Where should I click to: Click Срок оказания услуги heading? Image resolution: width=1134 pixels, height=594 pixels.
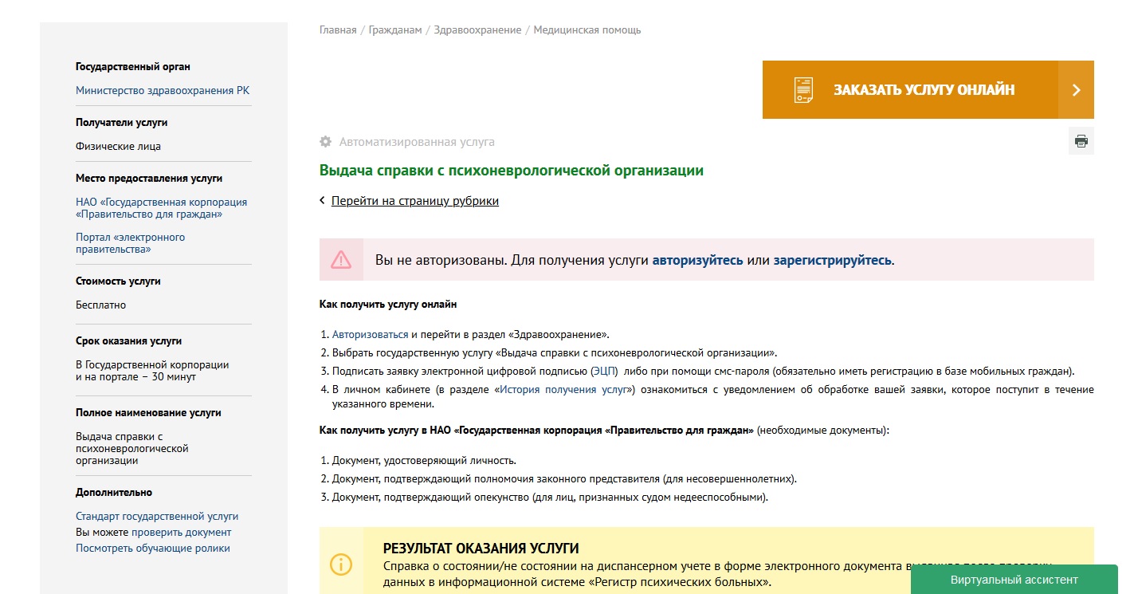(129, 341)
